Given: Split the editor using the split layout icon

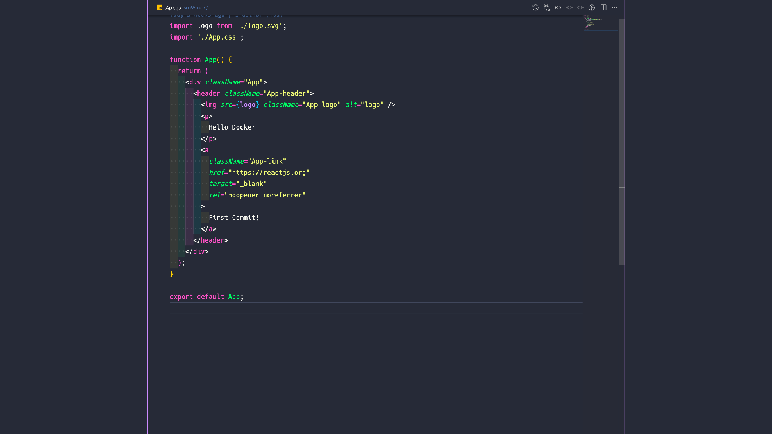Looking at the screenshot, I should coord(603,8).
